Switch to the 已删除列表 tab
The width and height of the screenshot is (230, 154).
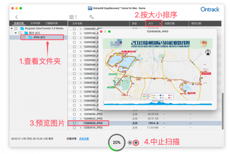52,23
